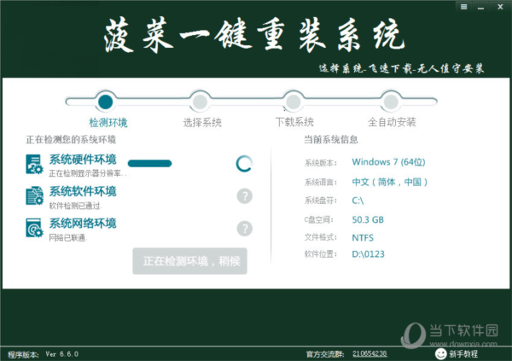Image resolution: width=512 pixels, height=361 pixels.
Task: Click the 系统网络环境 network icon
Action: point(34,228)
